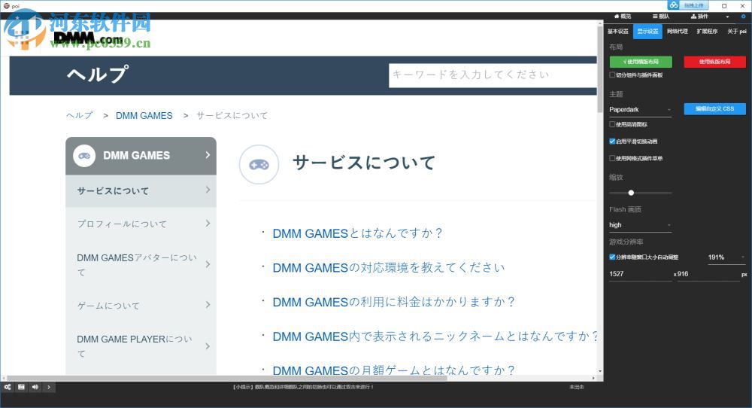The height and width of the screenshot is (408, 752).
Task: Click the poi settings cogs icon in bottom bar
Action: [8, 387]
